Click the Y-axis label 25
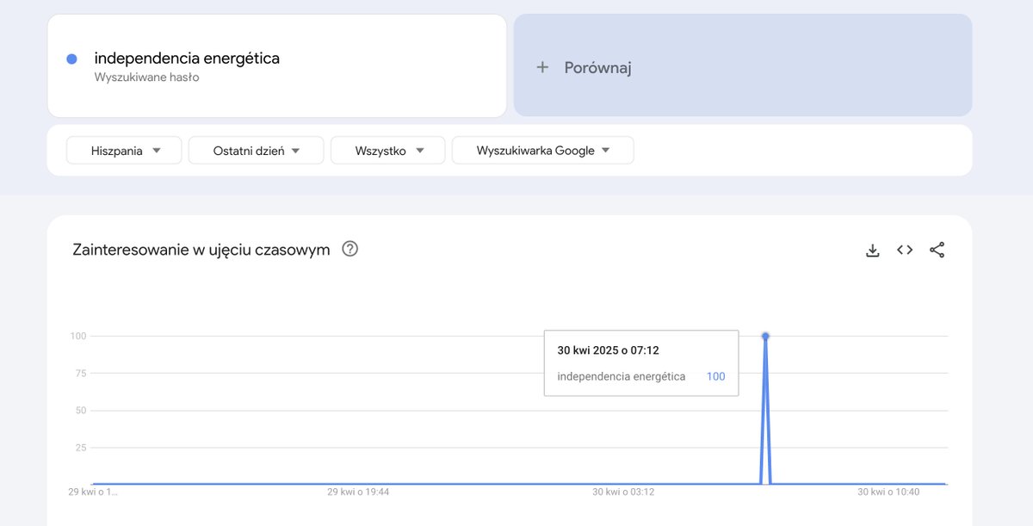 [81, 448]
